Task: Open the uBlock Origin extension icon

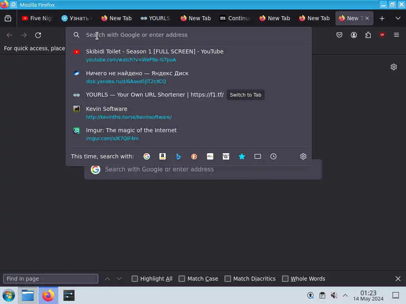Action: point(382,35)
